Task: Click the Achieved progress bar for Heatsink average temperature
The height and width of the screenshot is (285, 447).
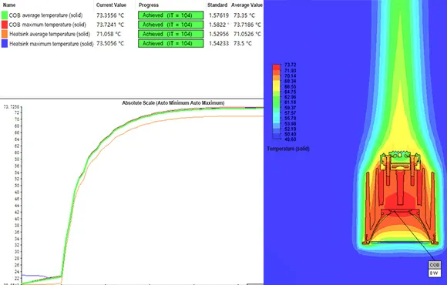Action: (x=171, y=34)
